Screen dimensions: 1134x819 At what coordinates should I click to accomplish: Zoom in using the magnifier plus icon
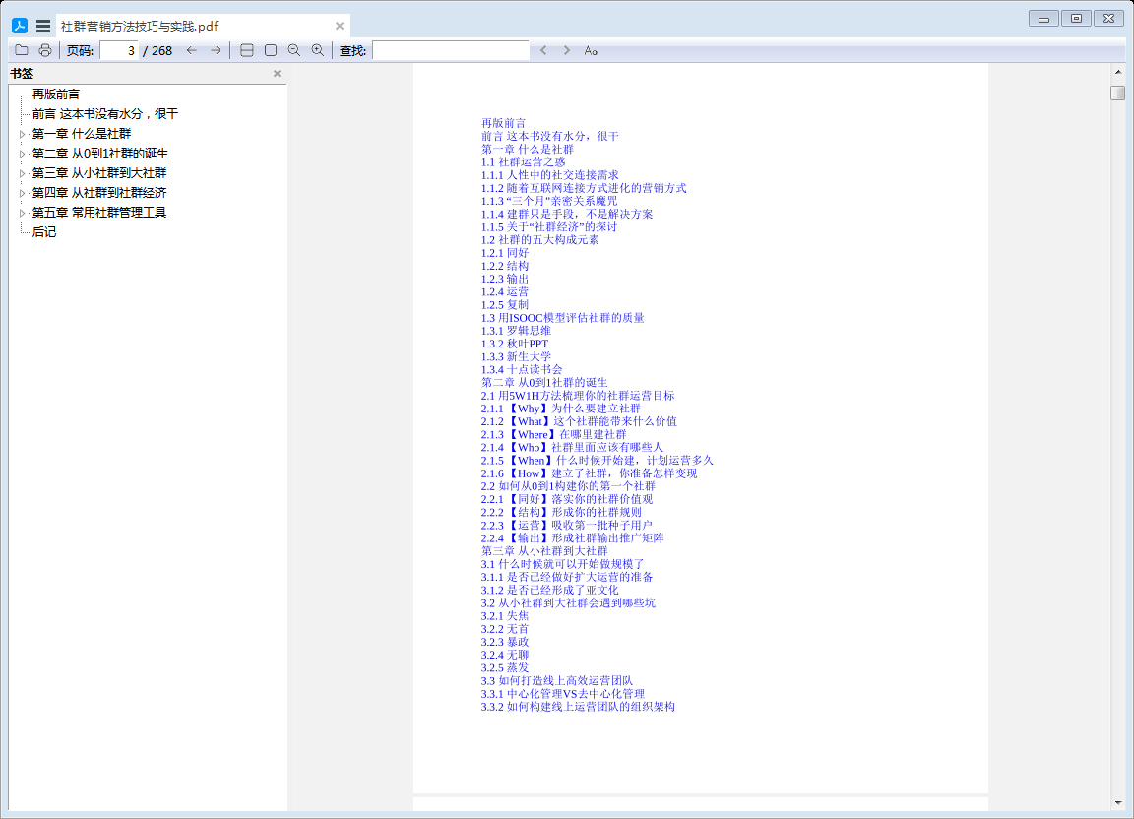tap(317, 50)
